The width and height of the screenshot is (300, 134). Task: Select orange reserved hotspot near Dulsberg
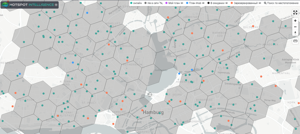point(253,26)
